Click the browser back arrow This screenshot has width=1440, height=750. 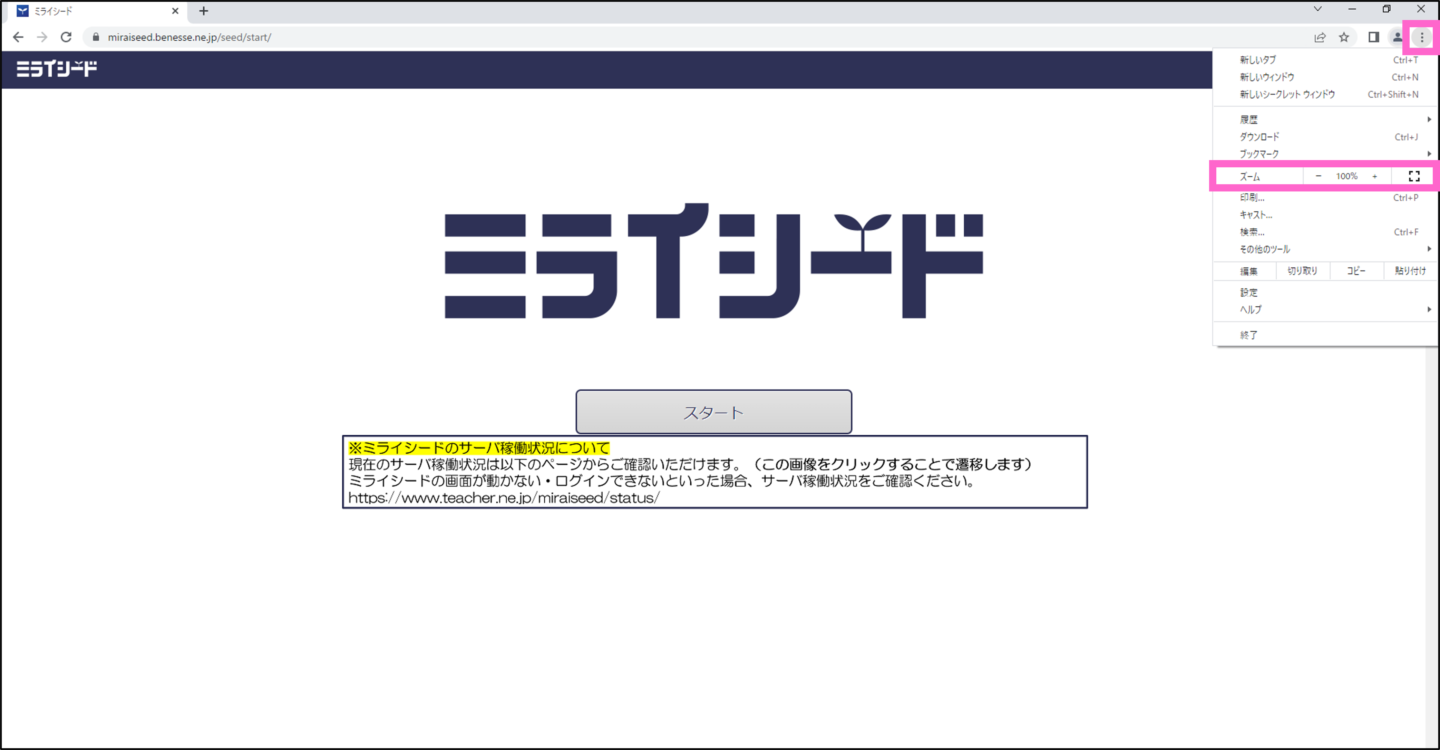(18, 38)
